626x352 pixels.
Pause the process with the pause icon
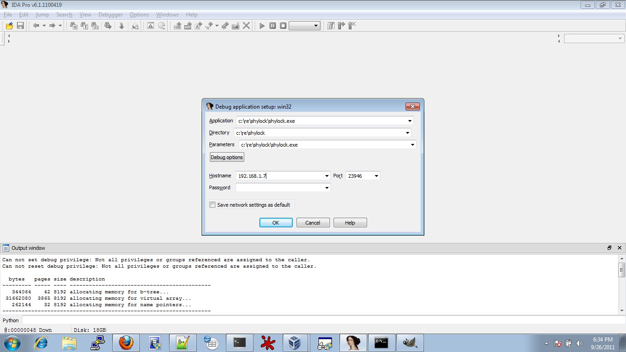tap(273, 26)
